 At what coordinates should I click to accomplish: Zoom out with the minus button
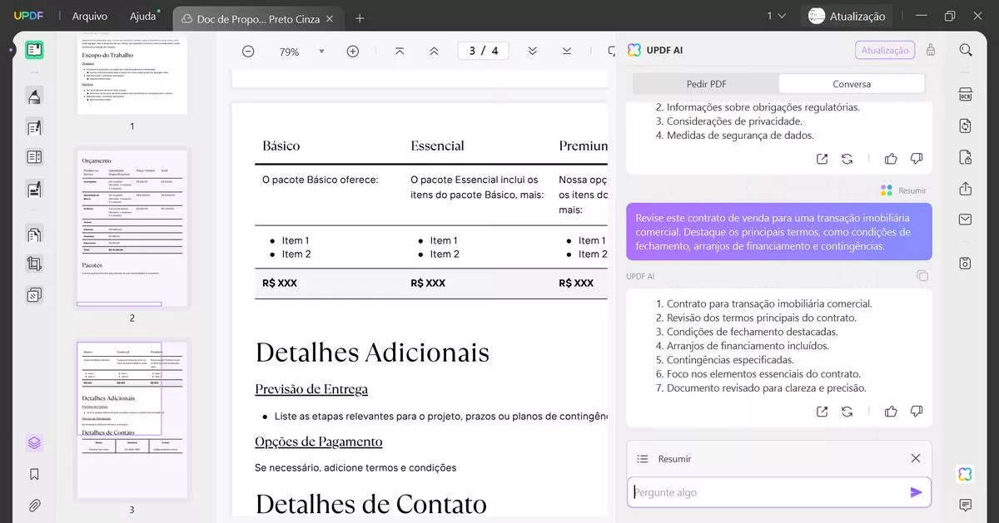pyautogui.click(x=248, y=52)
